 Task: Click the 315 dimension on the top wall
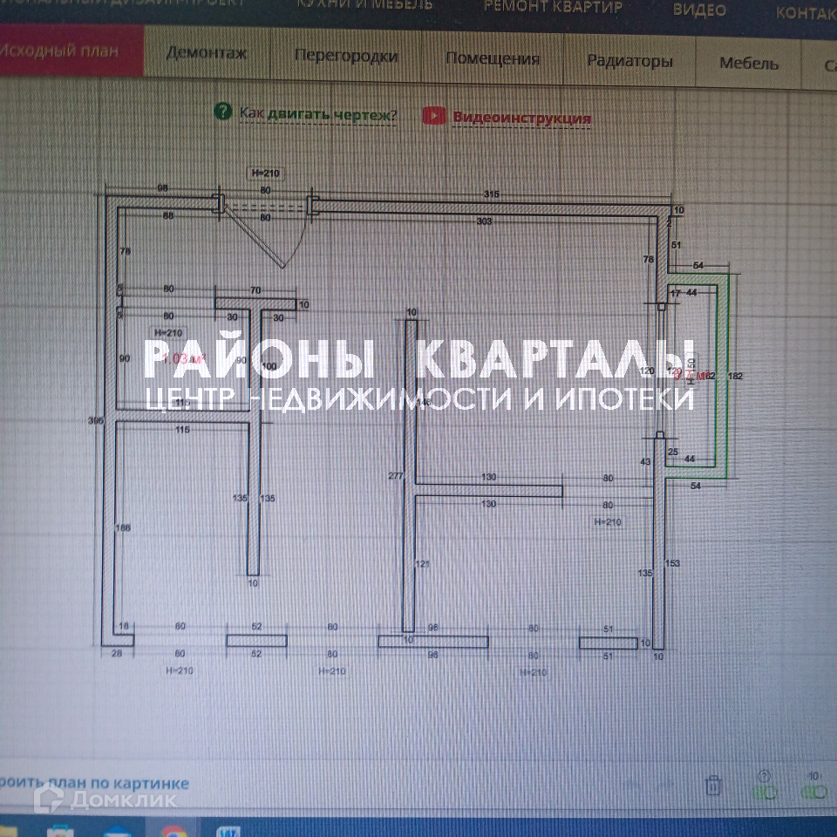[x=491, y=194]
